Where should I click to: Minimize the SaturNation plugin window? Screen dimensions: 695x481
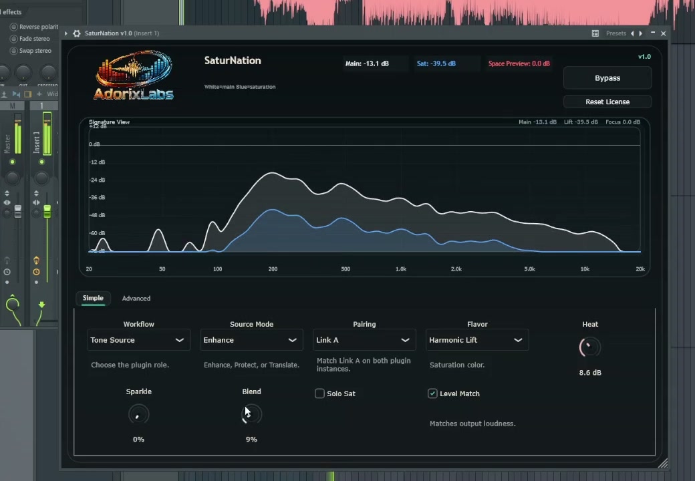pos(653,33)
